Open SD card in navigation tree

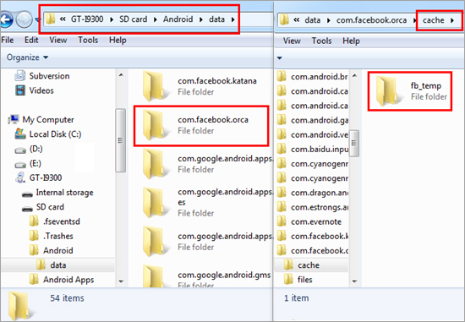43,207
